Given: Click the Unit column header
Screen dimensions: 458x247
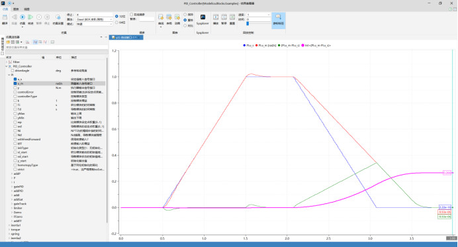Looking at the screenshot, I should (59, 58).
